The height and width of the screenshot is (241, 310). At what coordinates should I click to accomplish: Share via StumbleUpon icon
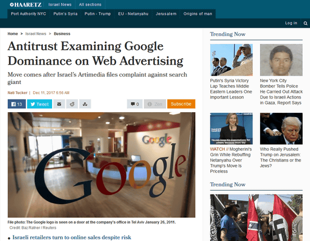tap(85, 104)
